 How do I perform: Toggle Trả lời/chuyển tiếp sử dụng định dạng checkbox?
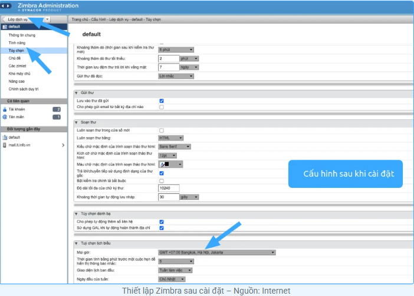pos(162,173)
